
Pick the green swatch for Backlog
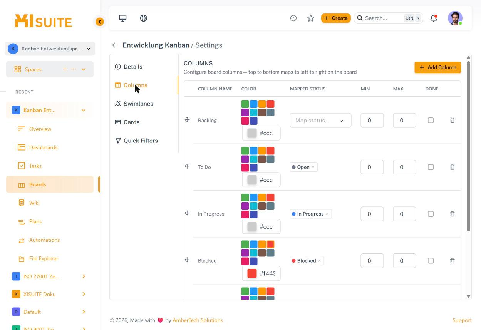tap(245, 104)
